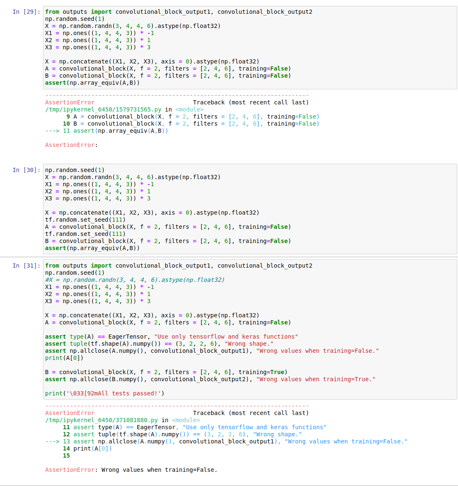Screen dimensions: 458x486
Task: Select the In [29] cell prompt
Action: (26, 12)
